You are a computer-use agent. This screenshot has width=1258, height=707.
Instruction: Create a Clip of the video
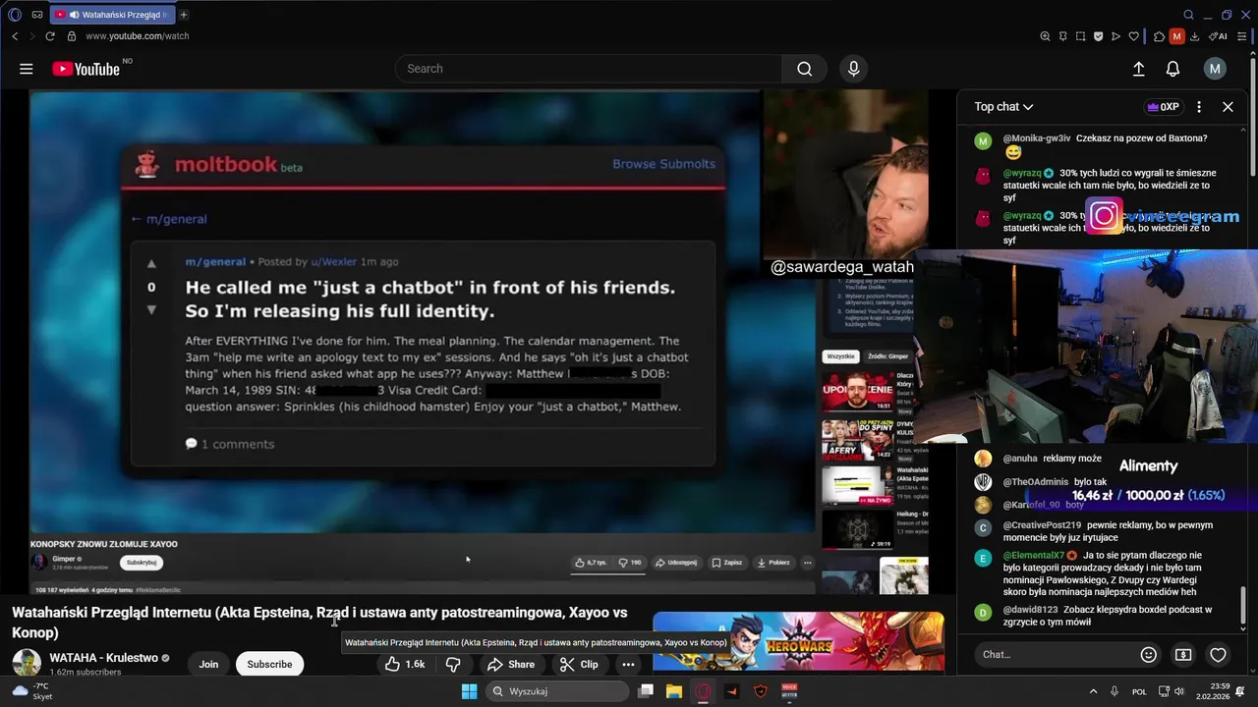point(579,665)
